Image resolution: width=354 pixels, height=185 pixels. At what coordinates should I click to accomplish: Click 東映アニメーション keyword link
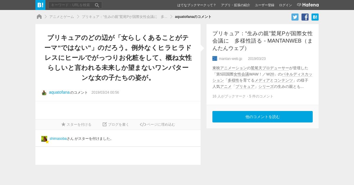[230, 68]
